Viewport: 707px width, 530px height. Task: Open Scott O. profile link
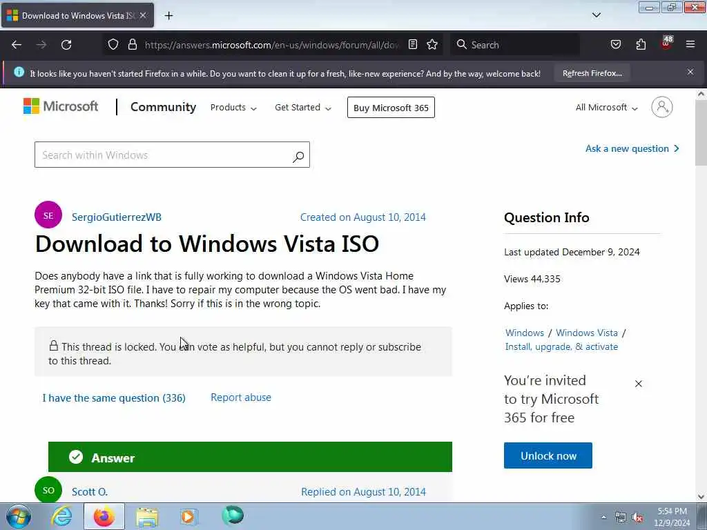click(90, 491)
